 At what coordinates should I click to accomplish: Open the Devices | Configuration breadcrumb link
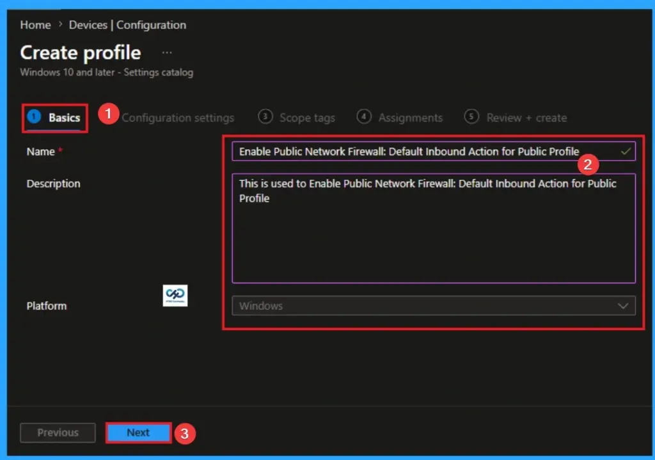tap(128, 25)
